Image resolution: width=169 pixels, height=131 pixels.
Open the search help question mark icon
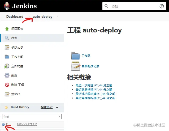(x=162, y=6)
